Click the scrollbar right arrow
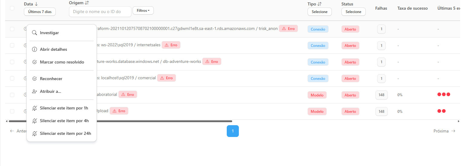The width and height of the screenshot is (465, 166). pos(458,121)
